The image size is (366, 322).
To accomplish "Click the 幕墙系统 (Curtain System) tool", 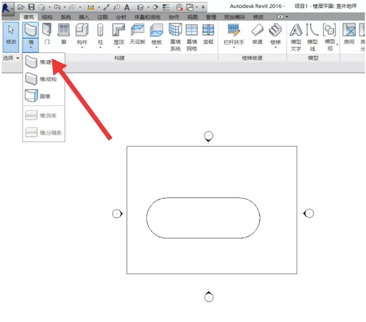I will (x=175, y=37).
